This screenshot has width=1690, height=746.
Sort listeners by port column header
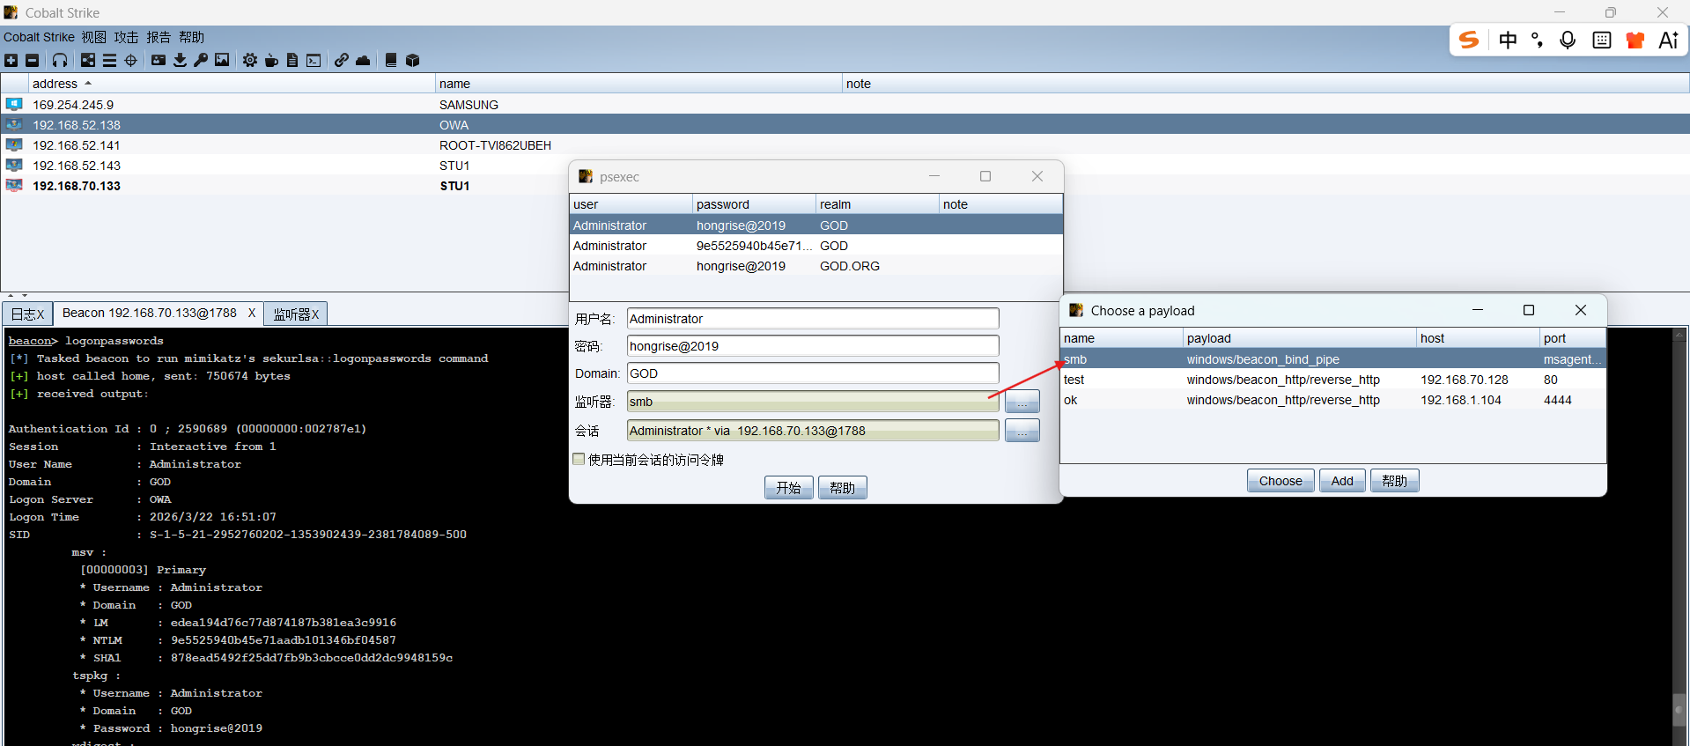click(x=1572, y=338)
